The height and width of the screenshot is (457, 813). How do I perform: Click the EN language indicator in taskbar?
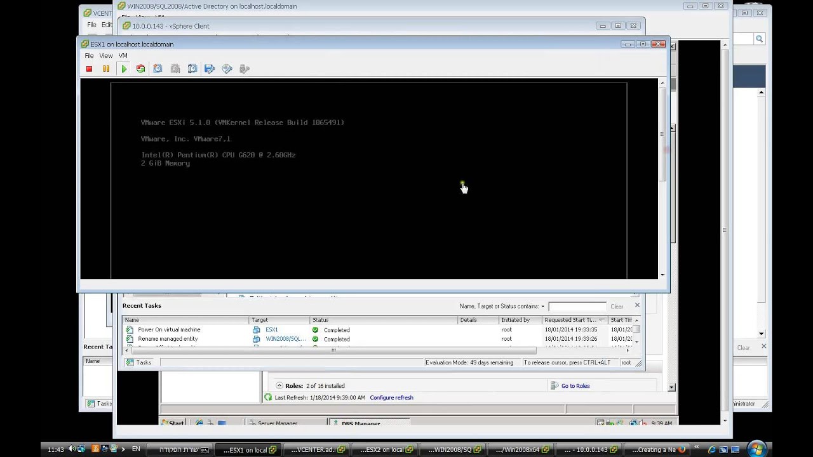click(x=136, y=449)
